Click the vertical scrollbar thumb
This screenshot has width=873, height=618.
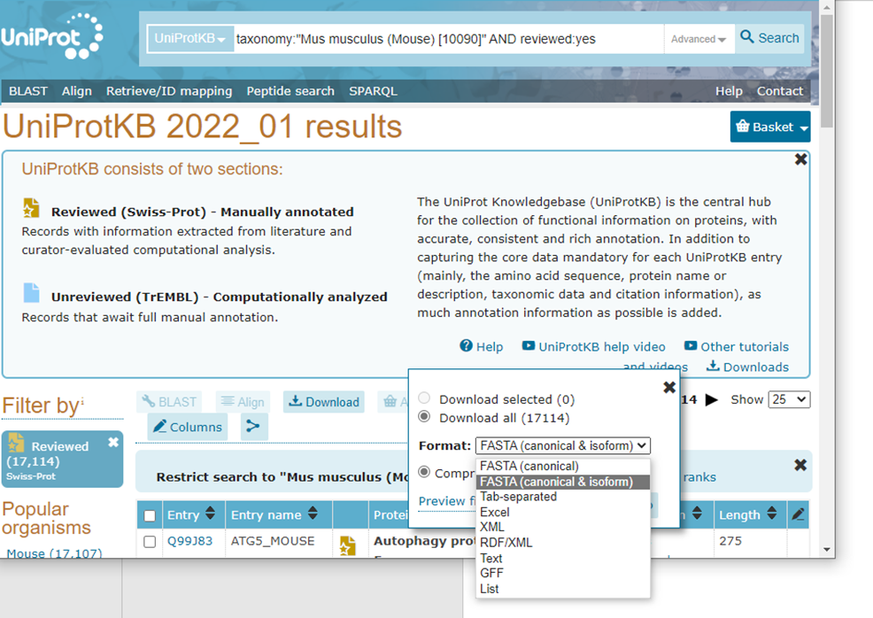coord(826,71)
